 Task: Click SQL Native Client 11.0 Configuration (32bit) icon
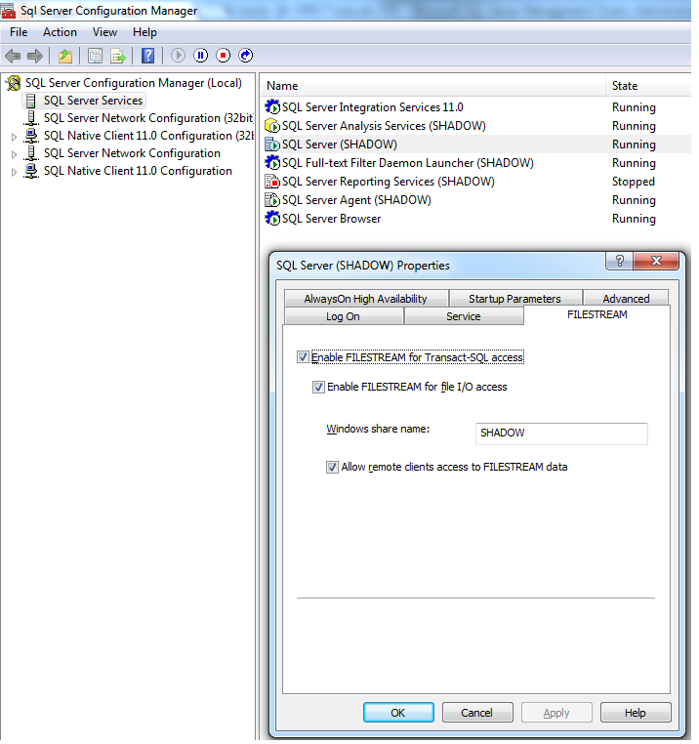point(31,136)
